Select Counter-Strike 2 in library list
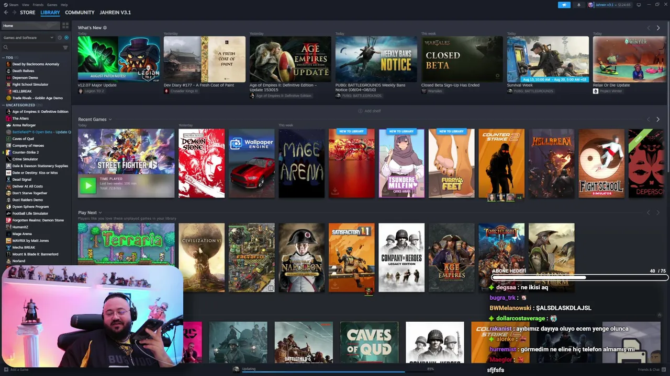 (25, 152)
